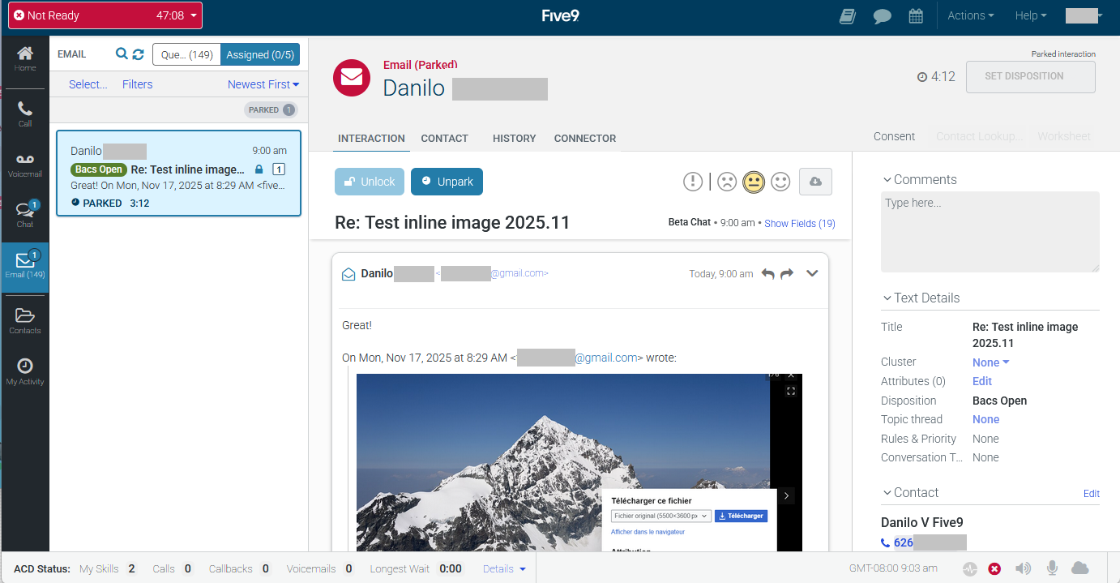Click the Bacs Open disposition tag
Viewport: 1120px width, 583px height.
coord(99,169)
